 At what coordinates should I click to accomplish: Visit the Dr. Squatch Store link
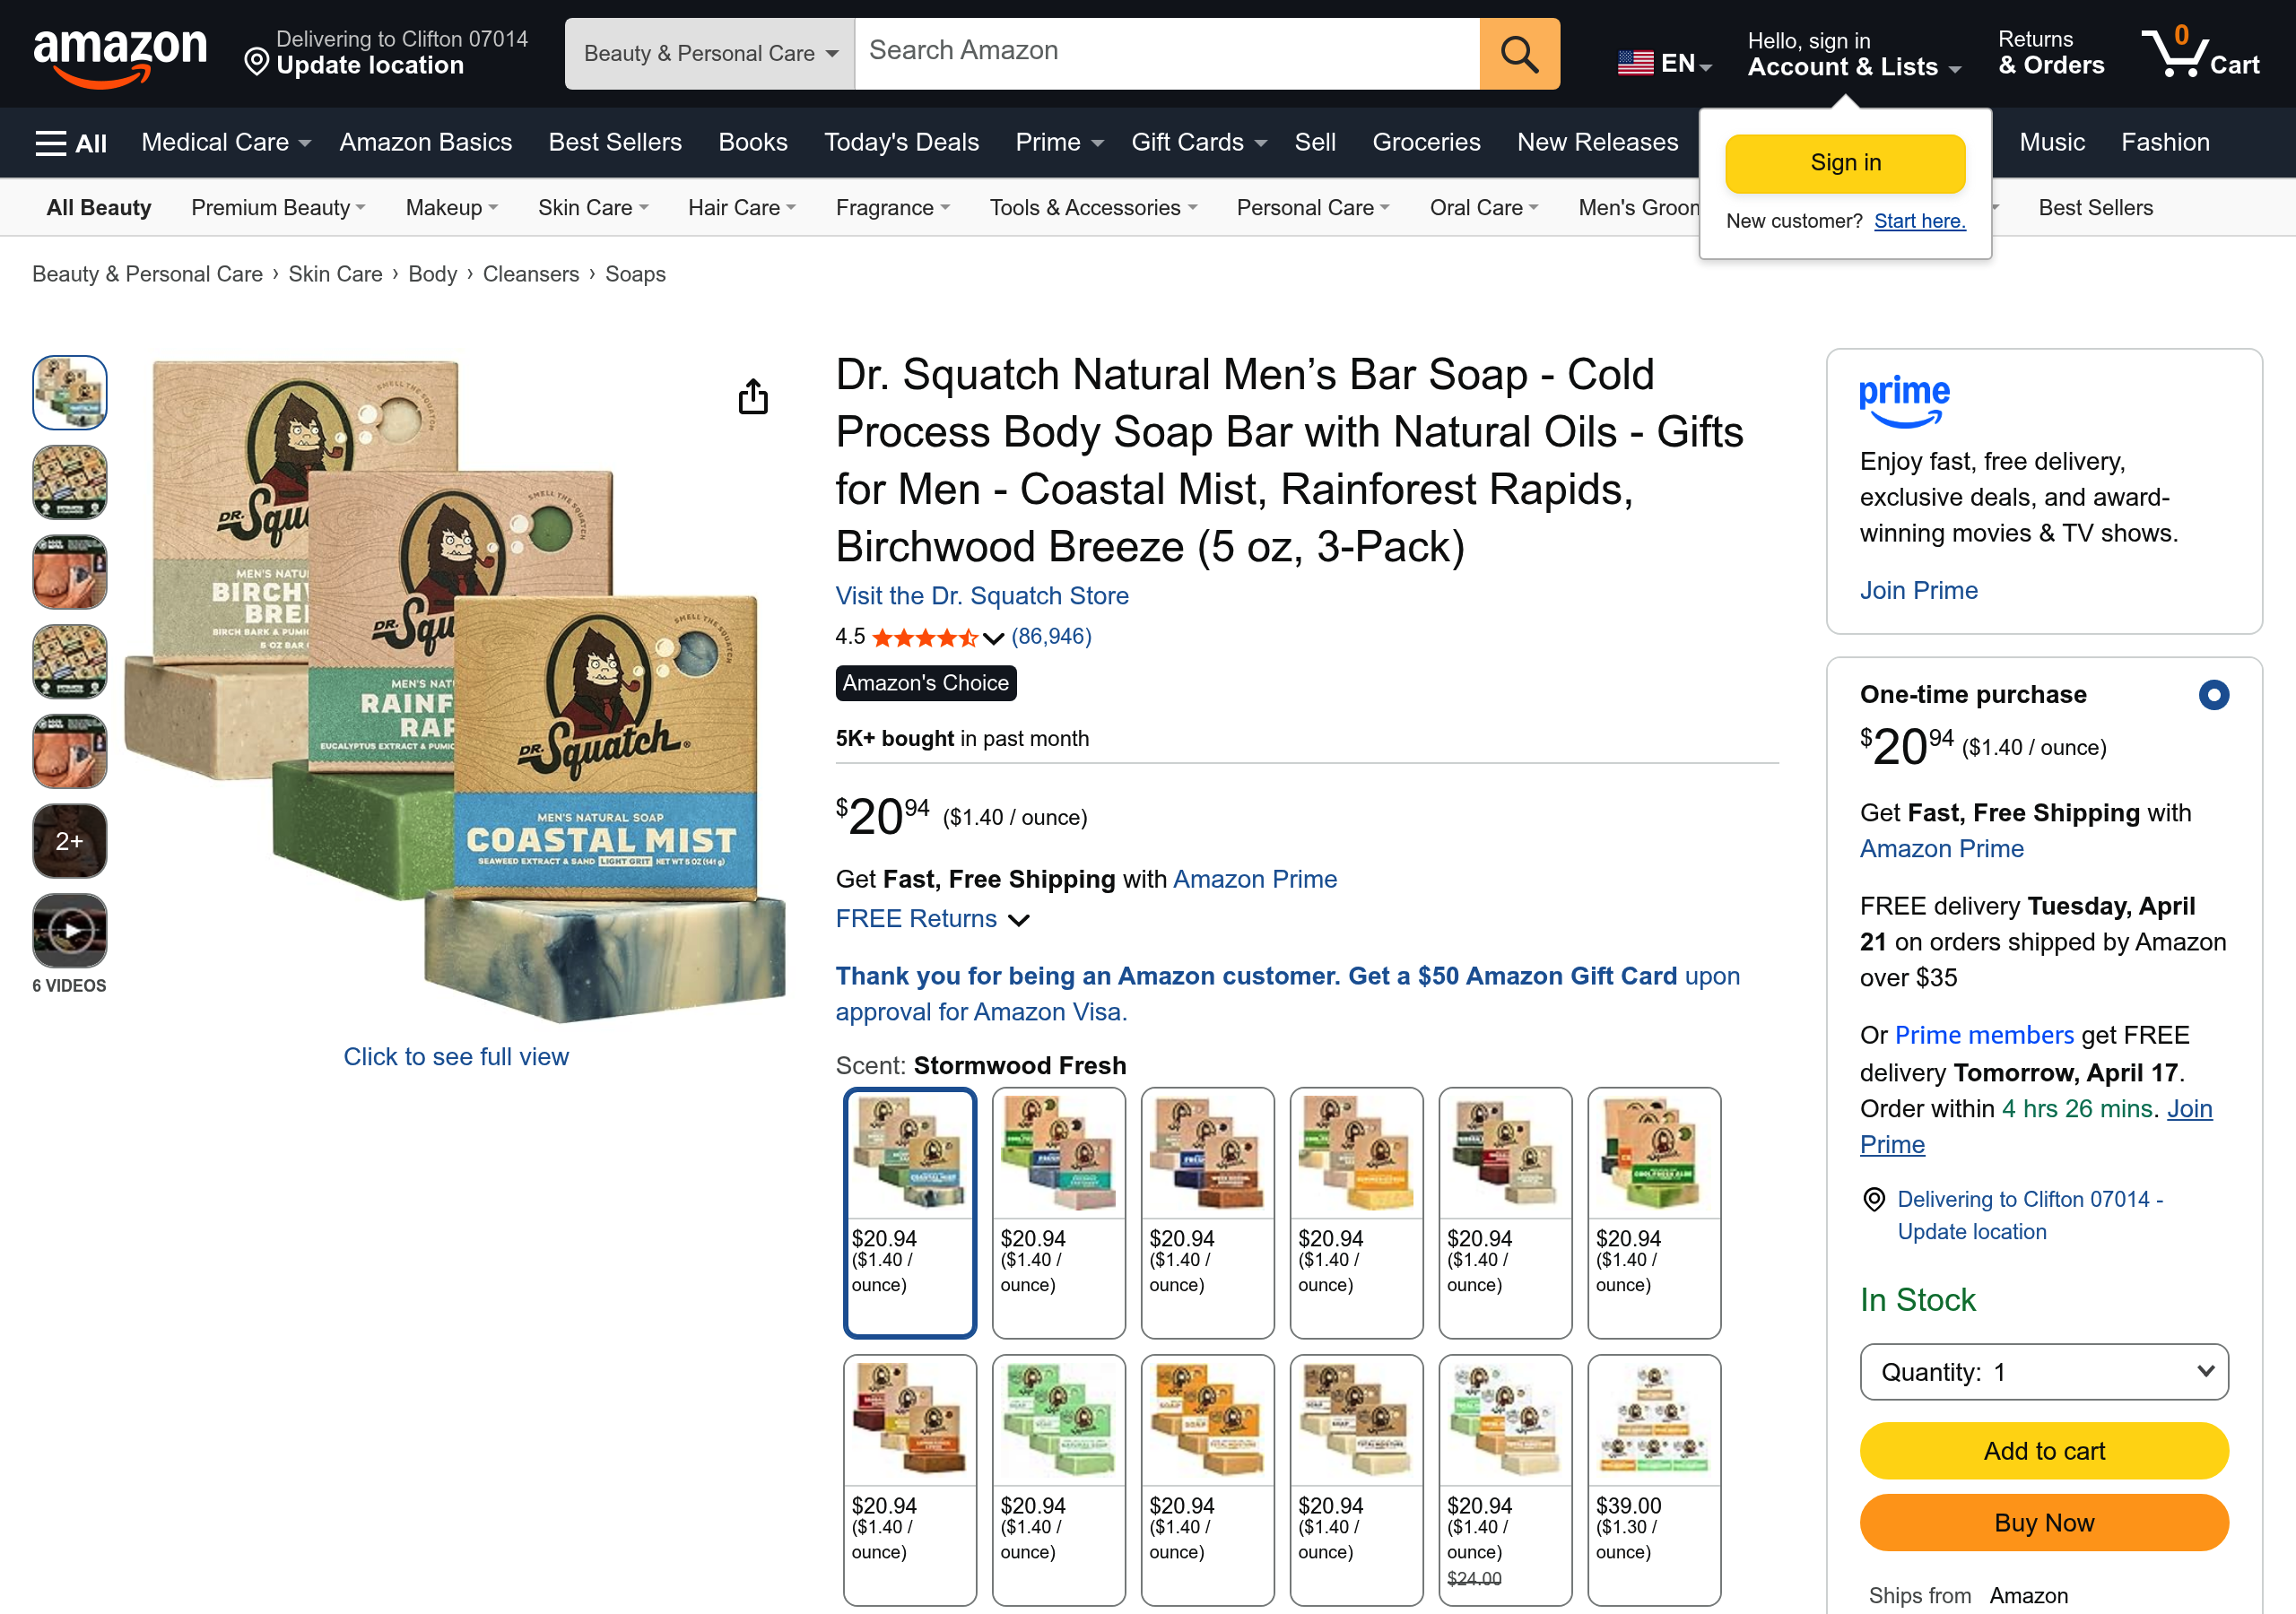point(981,595)
